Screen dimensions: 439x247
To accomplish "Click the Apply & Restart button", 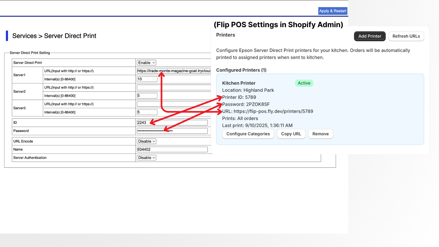I will [333, 11].
